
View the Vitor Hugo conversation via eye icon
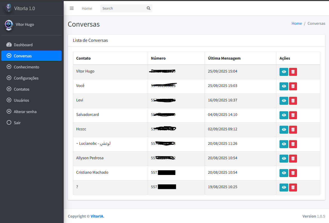pos(284,72)
